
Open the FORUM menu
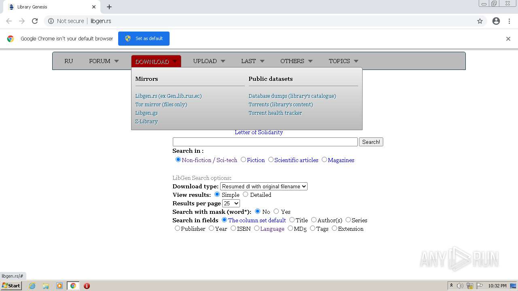104,61
